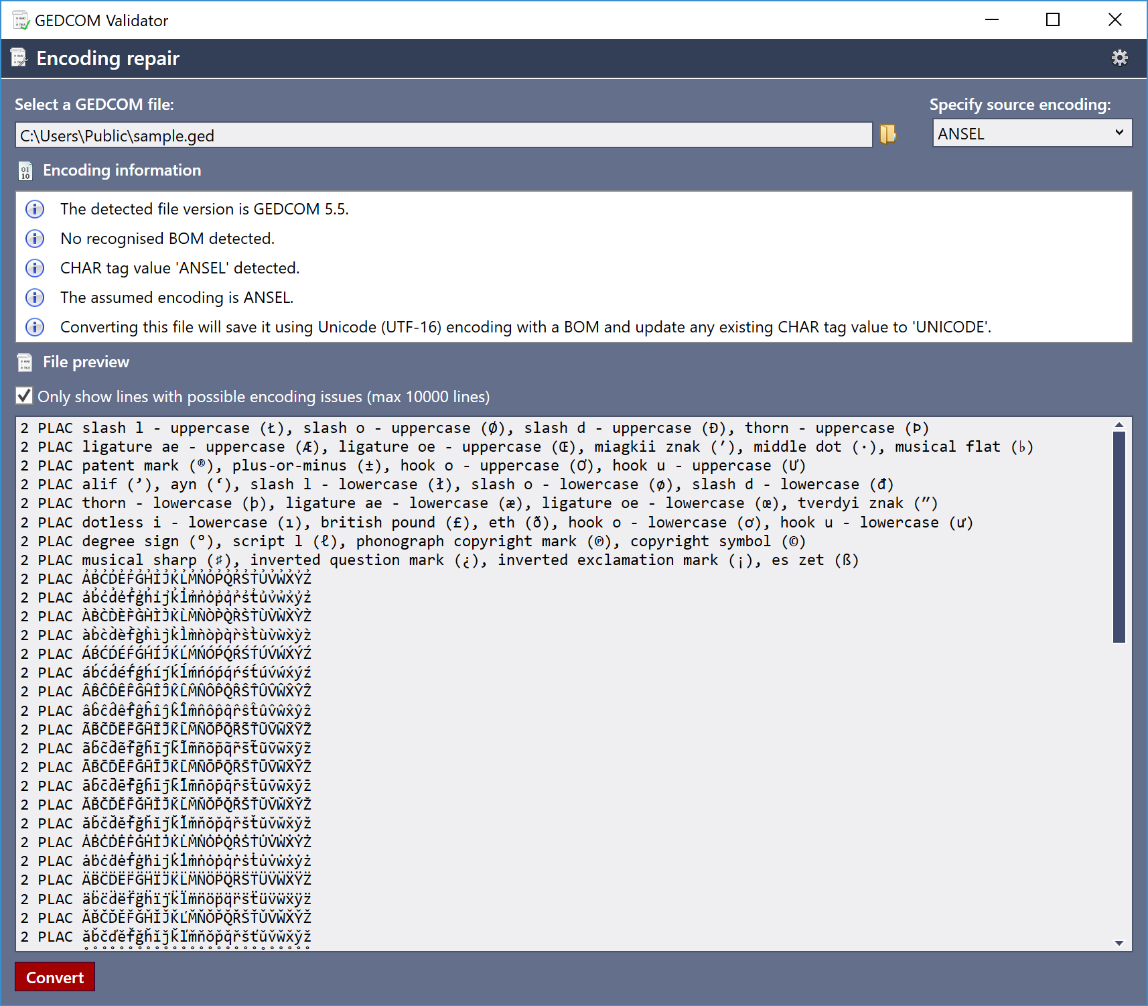
Task: Toggle Only show lines with encoding issues
Action: (x=24, y=396)
